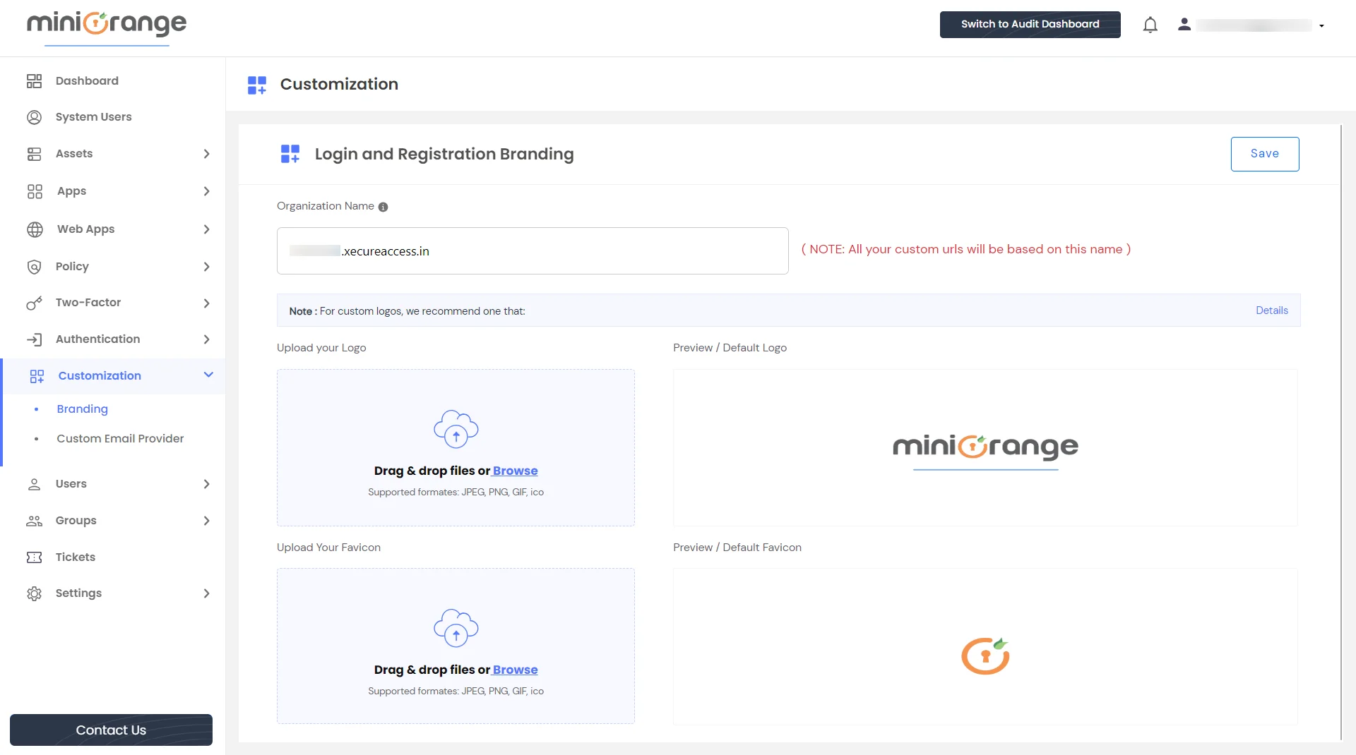The height and width of the screenshot is (755, 1356).
Task: Expand the Settings menu chevron
Action: coord(206,593)
